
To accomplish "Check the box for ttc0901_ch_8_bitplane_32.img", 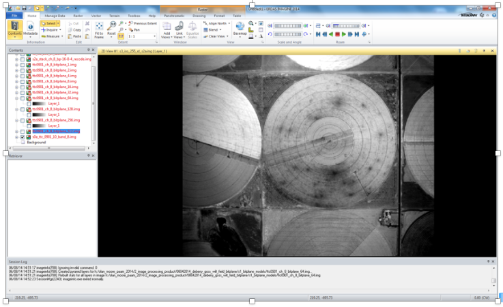I will (23, 93).
